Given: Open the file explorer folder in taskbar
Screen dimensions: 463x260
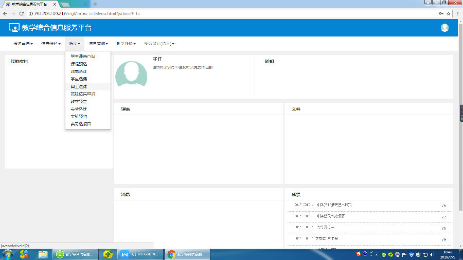Looking at the screenshot, I should [x=43, y=254].
